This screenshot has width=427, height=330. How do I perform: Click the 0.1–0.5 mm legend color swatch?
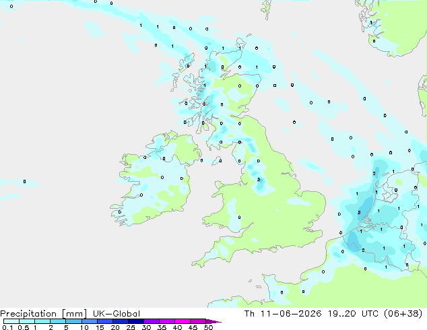[x=11, y=321]
